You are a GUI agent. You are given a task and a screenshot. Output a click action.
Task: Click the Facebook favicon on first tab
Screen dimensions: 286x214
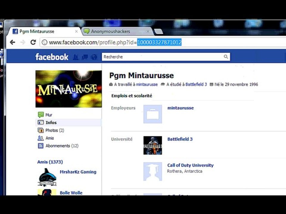pyautogui.click(x=15, y=31)
